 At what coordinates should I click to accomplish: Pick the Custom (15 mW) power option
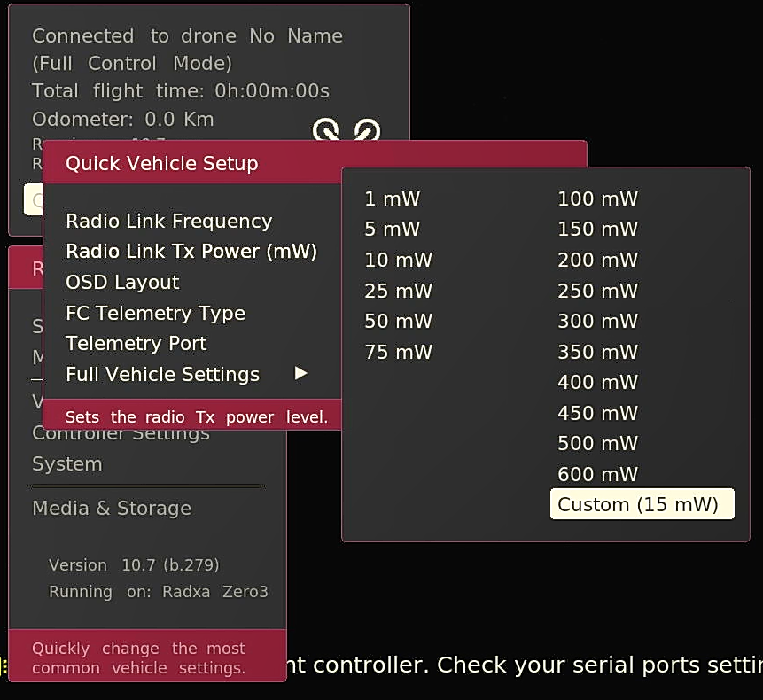tap(642, 503)
